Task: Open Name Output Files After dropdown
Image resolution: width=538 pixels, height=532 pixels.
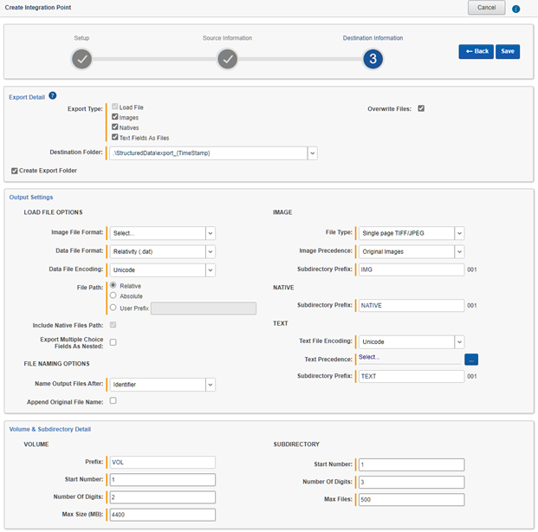Action: pos(211,385)
